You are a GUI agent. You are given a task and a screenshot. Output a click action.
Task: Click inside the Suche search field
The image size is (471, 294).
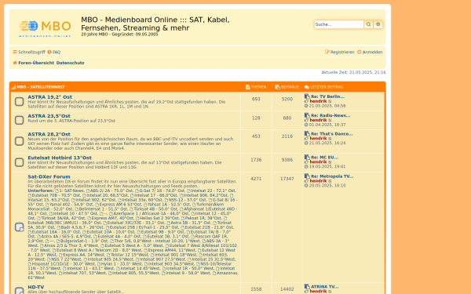(x=339, y=24)
